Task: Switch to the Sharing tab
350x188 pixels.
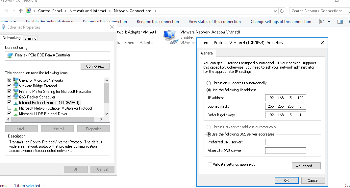Action: [x=30, y=38]
